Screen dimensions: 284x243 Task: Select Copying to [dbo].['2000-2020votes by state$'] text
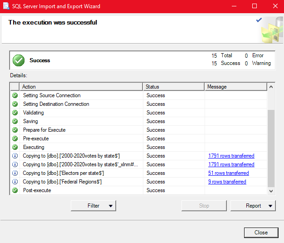coord(71,156)
